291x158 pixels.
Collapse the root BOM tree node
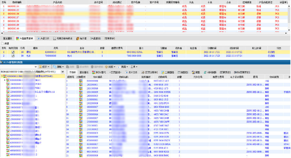click(2, 76)
